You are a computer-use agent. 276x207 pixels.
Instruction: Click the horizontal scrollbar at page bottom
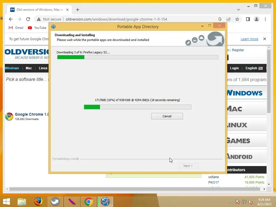coord(135,189)
